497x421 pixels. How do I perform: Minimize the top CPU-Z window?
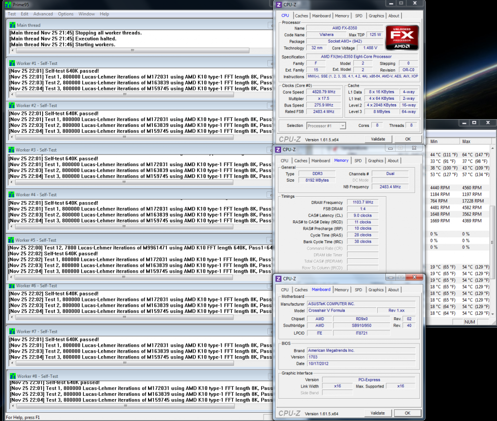(391, 3)
